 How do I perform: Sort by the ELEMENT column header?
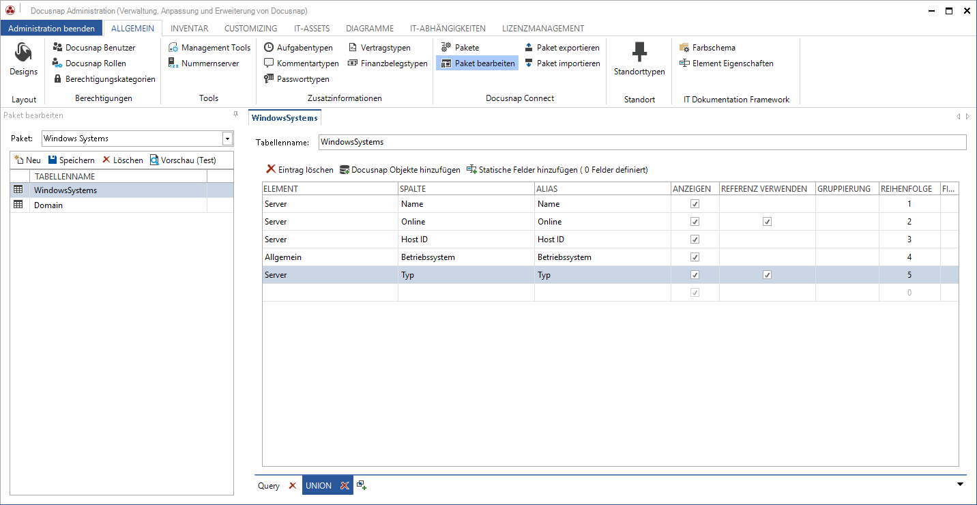click(330, 188)
